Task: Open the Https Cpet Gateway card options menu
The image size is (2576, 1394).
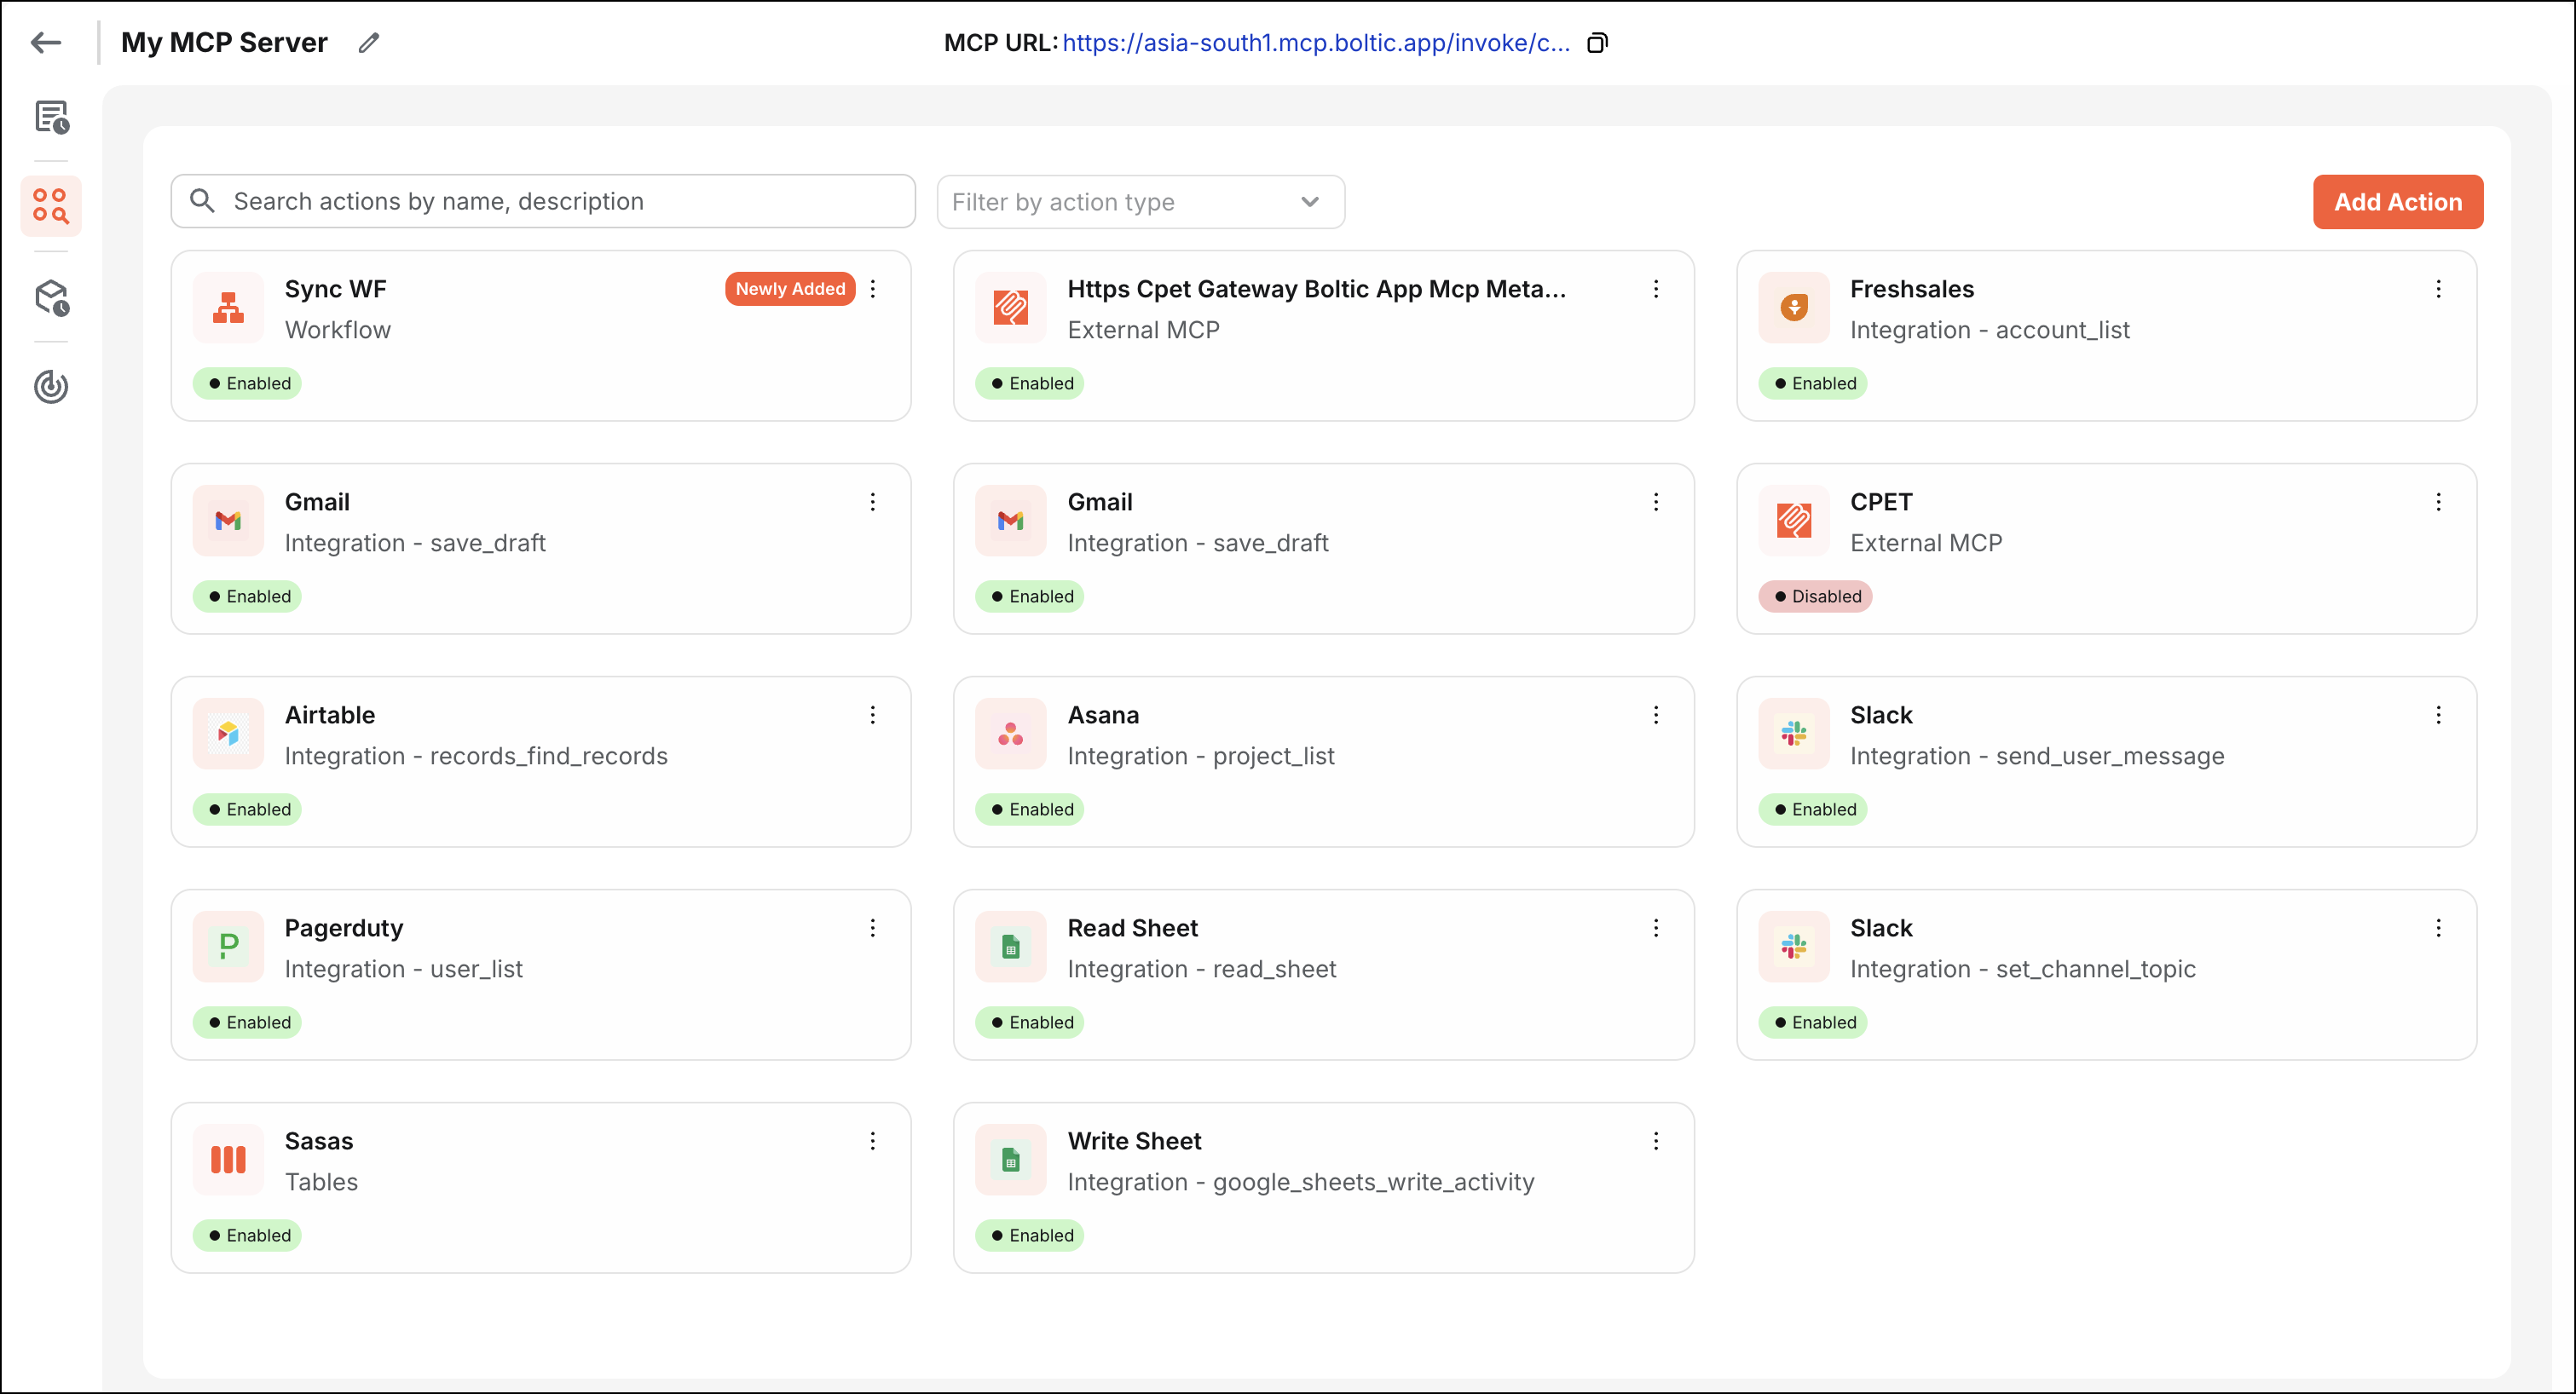Action: point(1656,289)
